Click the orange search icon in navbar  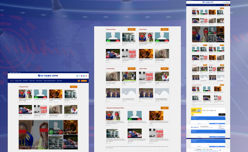79,81
